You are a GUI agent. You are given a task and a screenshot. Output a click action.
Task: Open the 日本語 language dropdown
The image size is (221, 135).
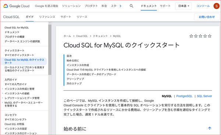pyautogui.click(x=183, y=6)
